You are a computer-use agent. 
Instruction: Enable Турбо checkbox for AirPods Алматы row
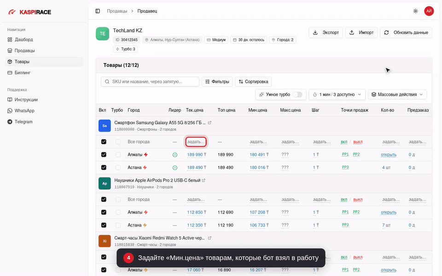tap(118, 213)
